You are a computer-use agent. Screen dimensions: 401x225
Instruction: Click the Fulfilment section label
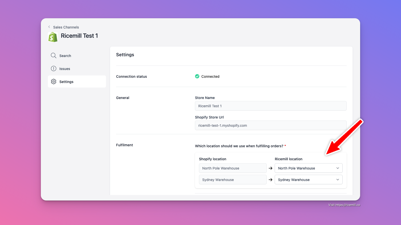click(125, 145)
